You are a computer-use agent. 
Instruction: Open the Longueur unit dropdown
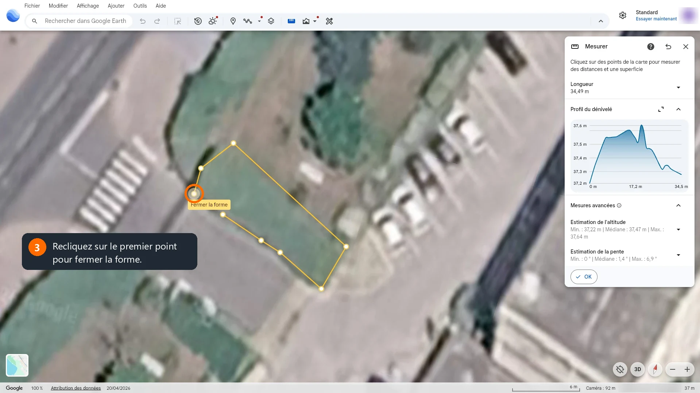pos(678,87)
